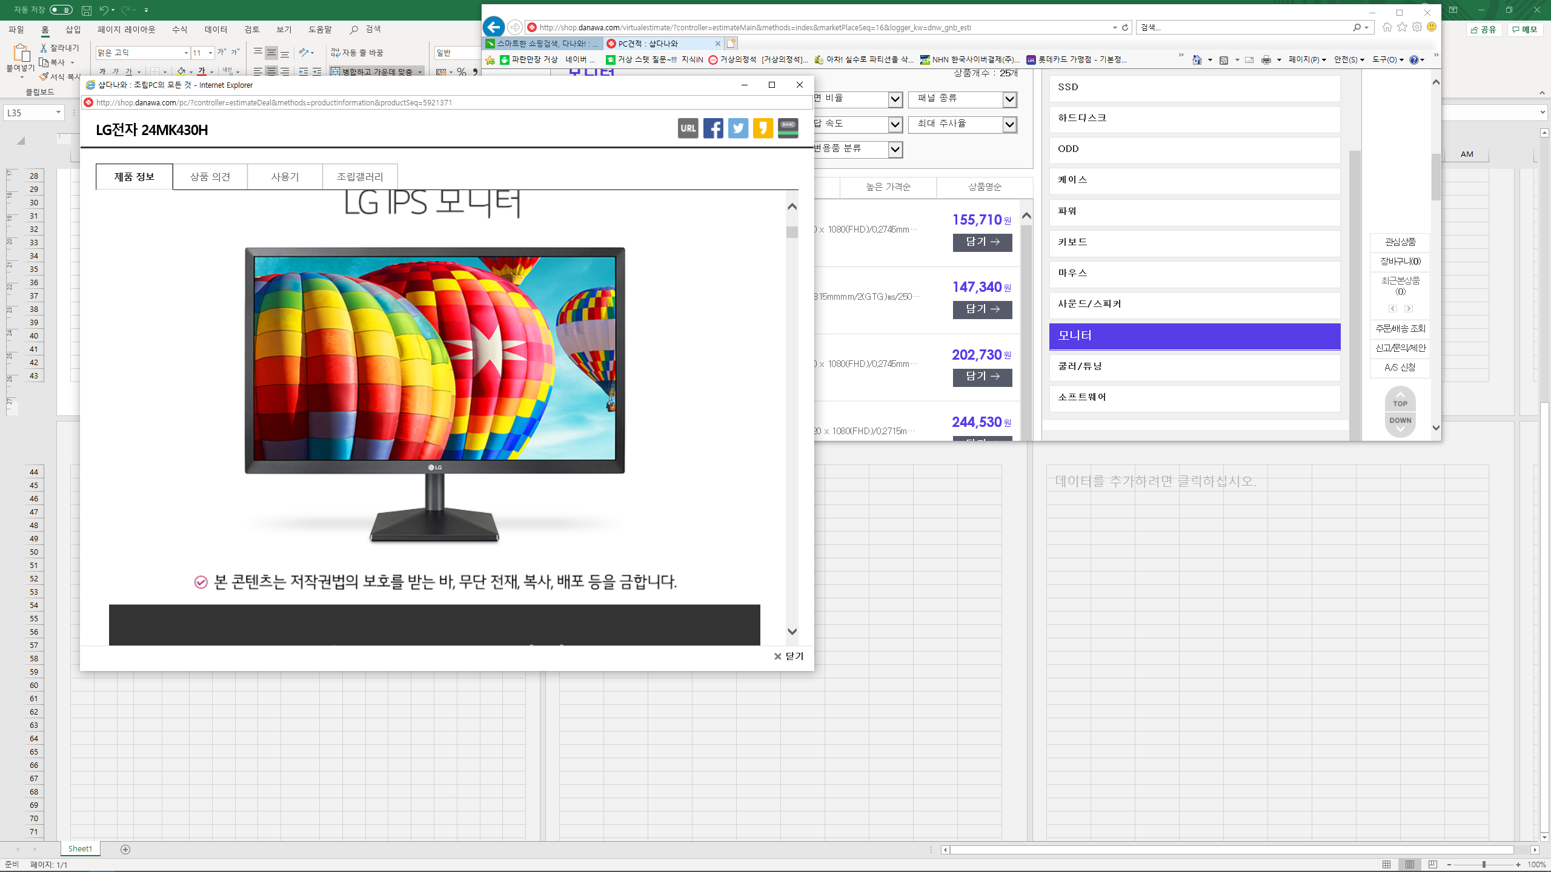Switch to the 조립갤러리 tab
This screenshot has width=1551, height=872.
point(360,177)
